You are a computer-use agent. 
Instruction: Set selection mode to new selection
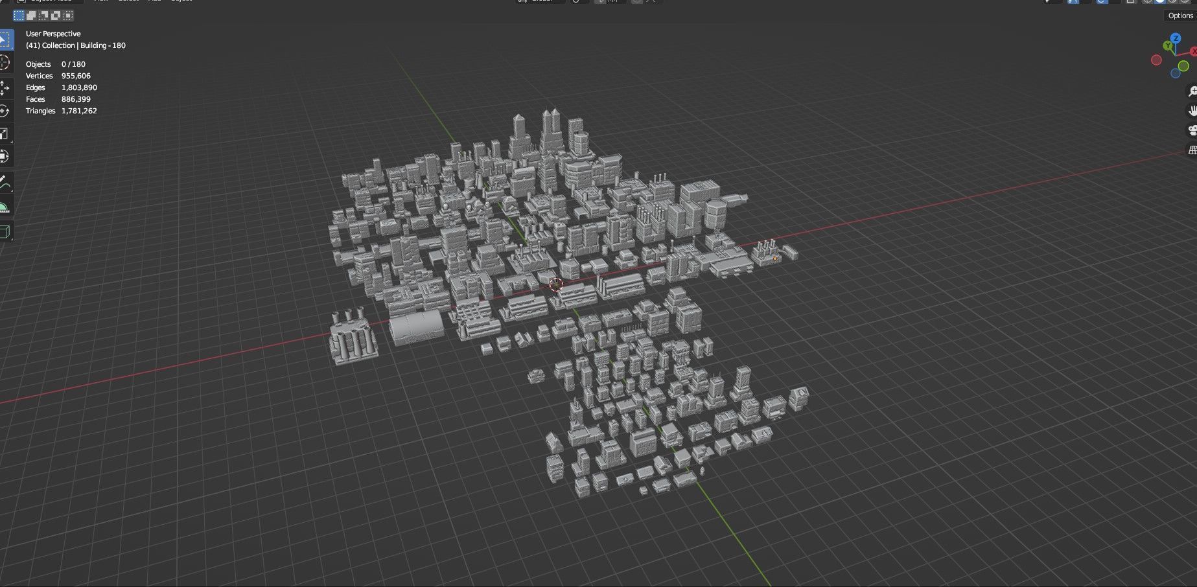click(x=19, y=15)
